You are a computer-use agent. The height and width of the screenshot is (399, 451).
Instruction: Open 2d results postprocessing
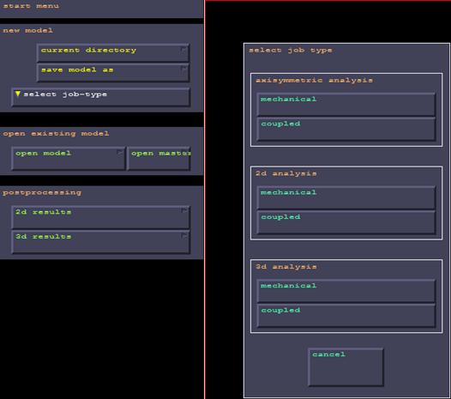[x=100, y=217]
